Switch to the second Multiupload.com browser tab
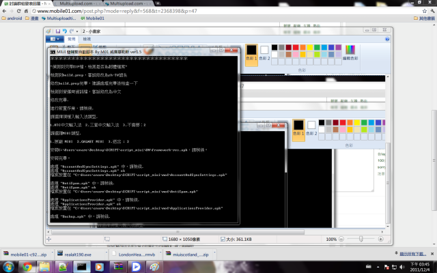Screen dimensions: 437x273 coord(78,3)
